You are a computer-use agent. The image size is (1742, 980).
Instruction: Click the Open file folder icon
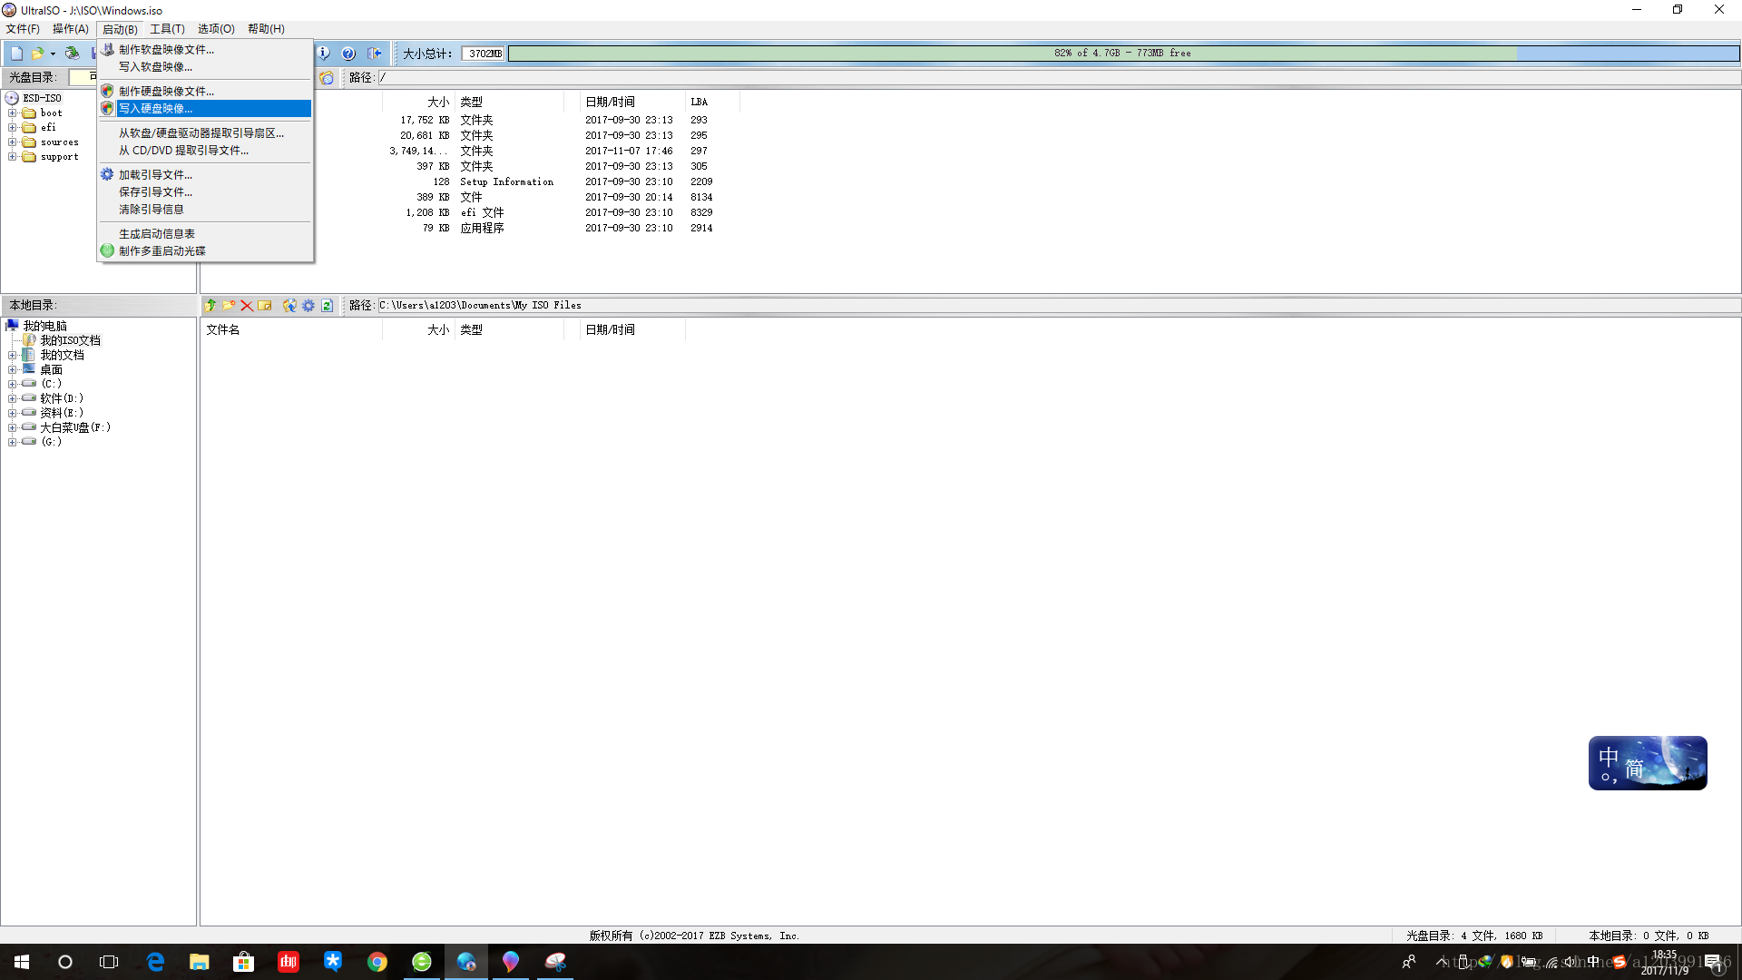pos(37,54)
